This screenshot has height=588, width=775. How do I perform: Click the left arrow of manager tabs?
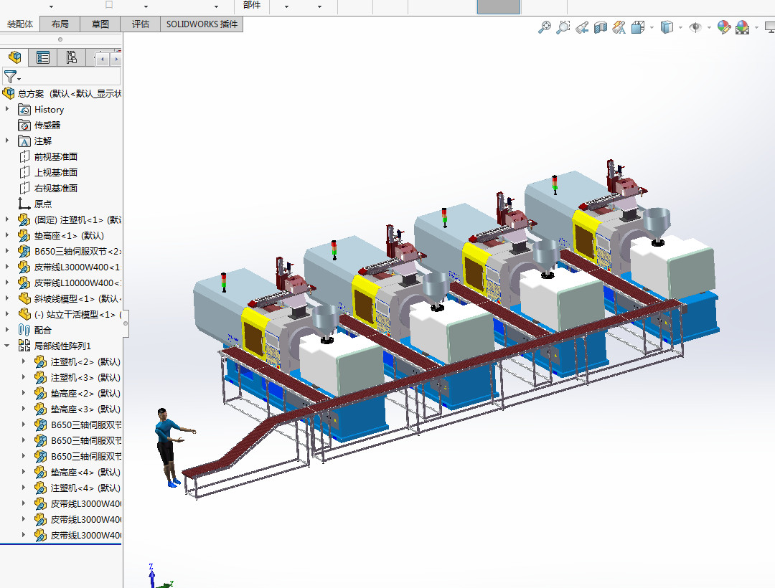click(x=103, y=60)
